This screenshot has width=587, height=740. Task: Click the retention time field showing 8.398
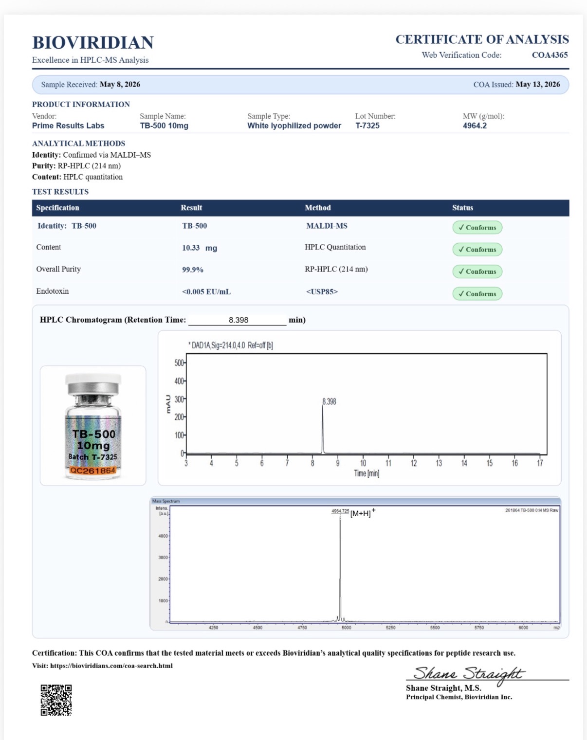point(238,320)
